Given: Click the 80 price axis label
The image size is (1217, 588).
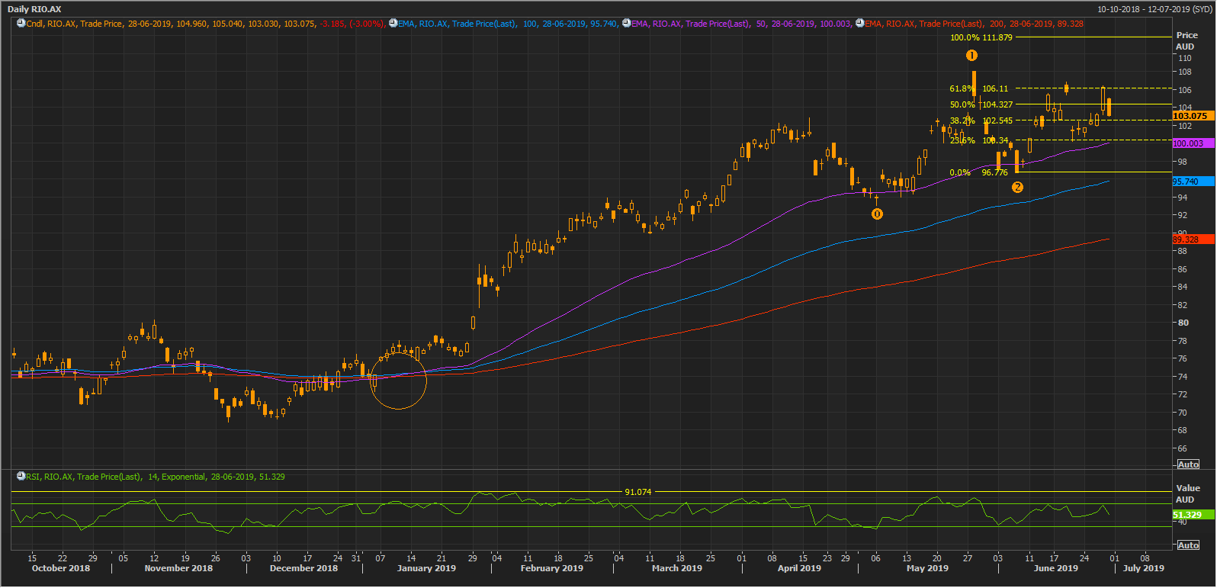Looking at the screenshot, I should (1183, 323).
